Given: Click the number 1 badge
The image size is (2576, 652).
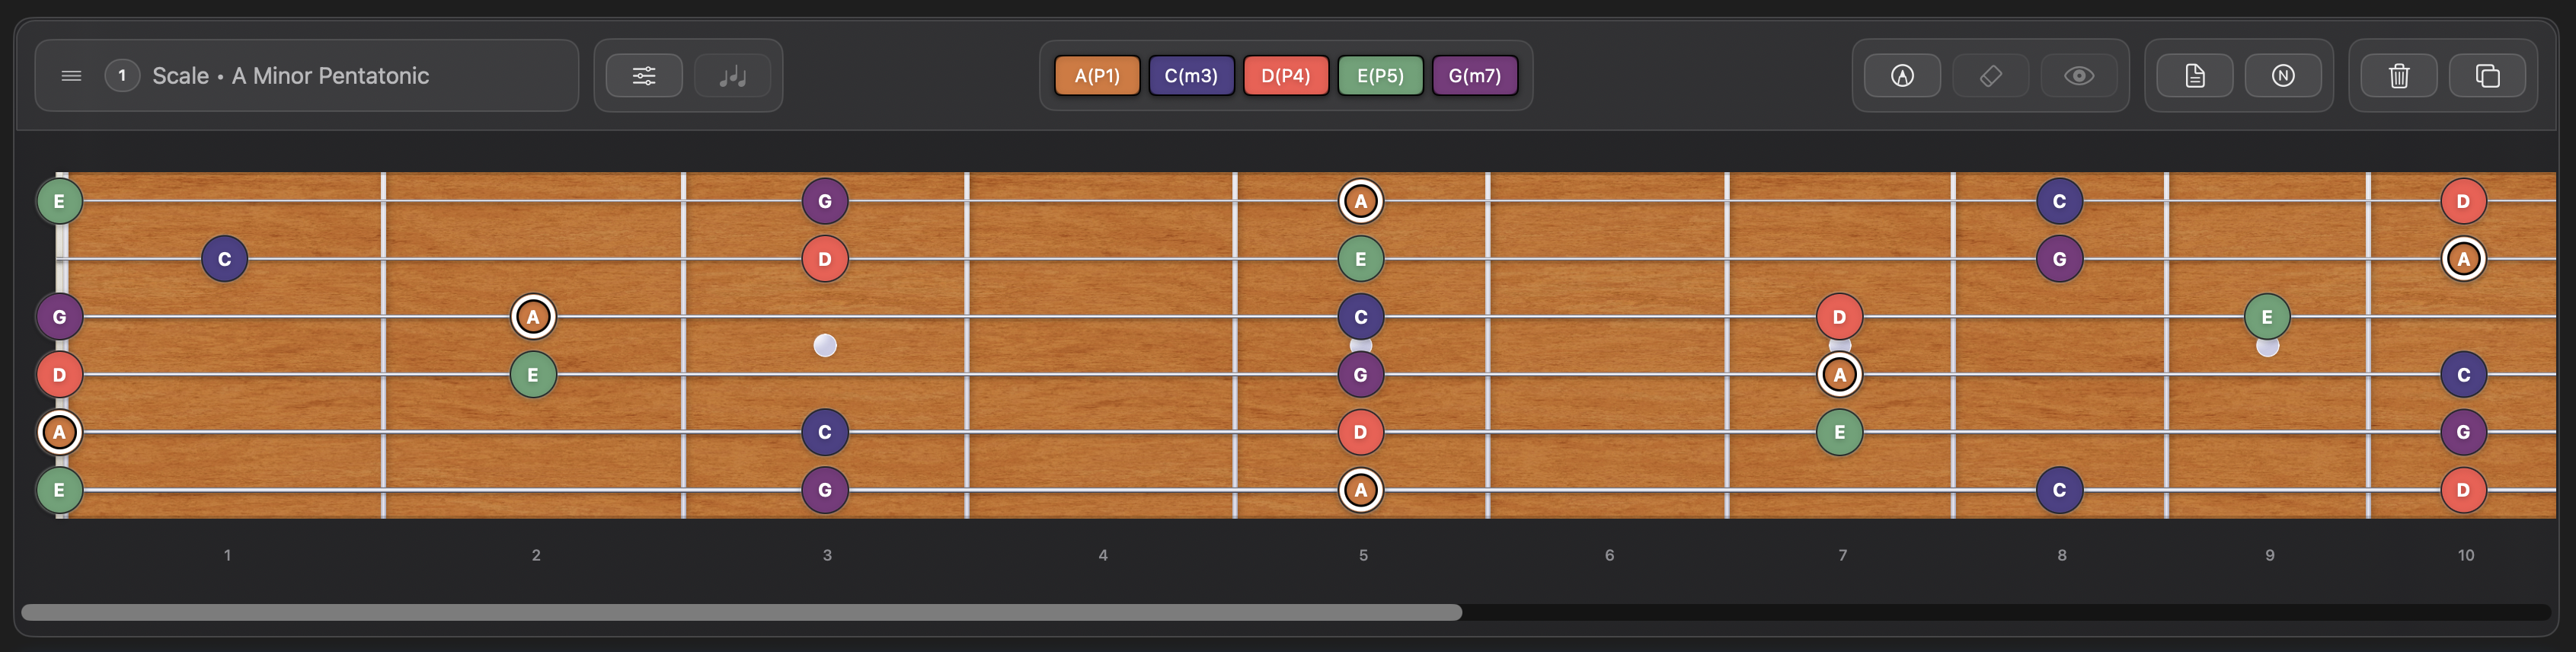Looking at the screenshot, I should point(122,76).
